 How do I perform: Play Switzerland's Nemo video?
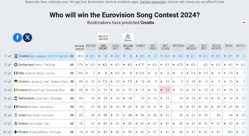click(72, 65)
